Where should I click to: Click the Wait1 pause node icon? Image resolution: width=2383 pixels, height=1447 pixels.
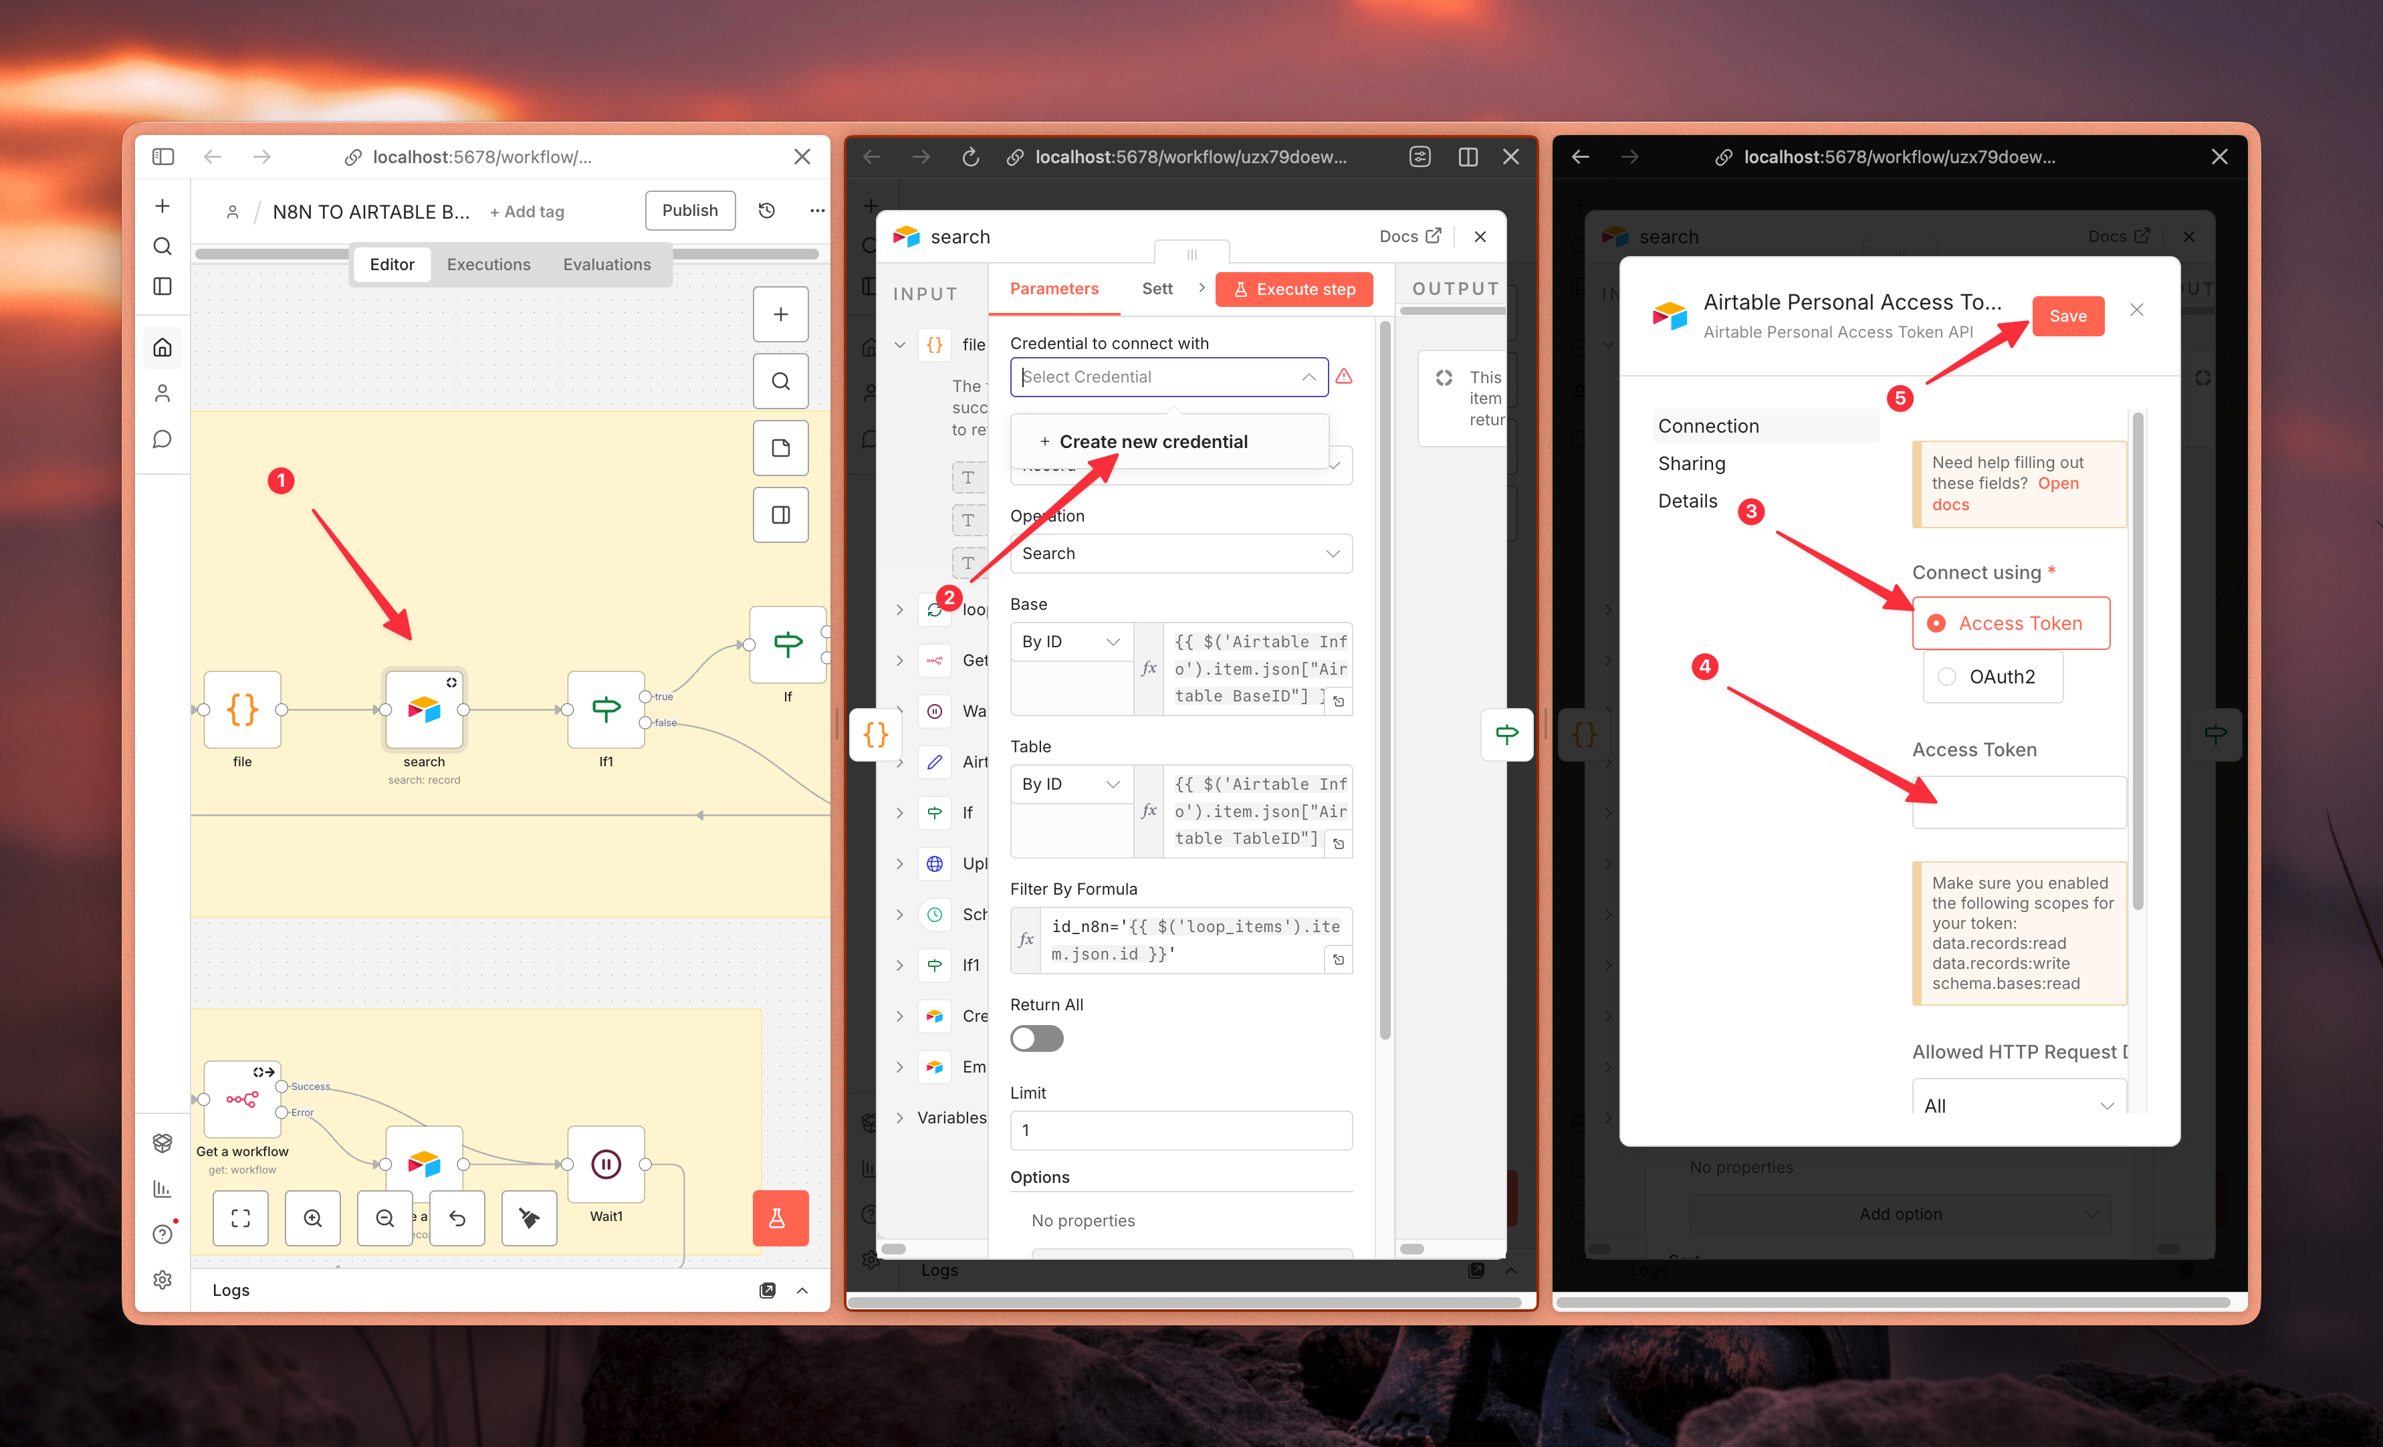pyautogui.click(x=605, y=1165)
